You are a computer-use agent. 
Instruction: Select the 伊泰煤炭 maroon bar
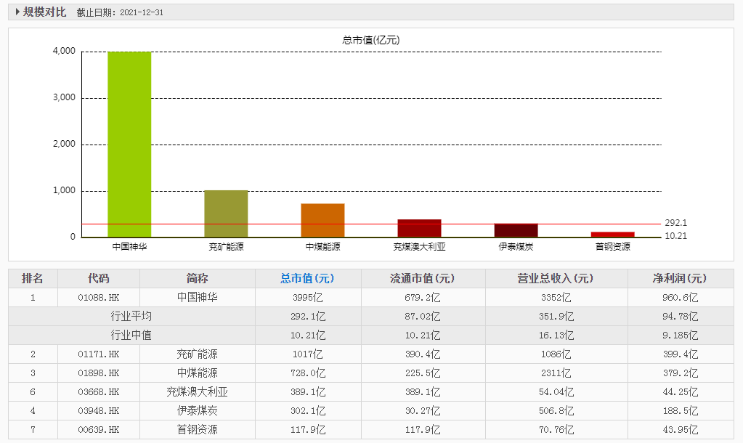point(516,229)
